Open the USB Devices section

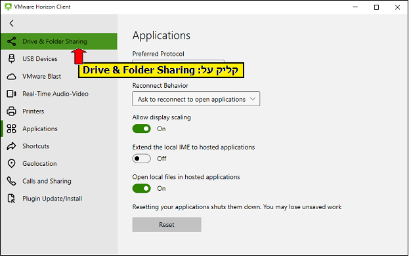tap(59, 59)
